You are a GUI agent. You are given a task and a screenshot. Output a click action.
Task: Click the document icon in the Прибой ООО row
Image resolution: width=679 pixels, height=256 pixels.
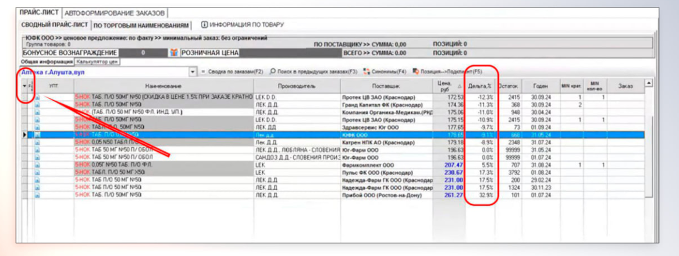click(37, 195)
